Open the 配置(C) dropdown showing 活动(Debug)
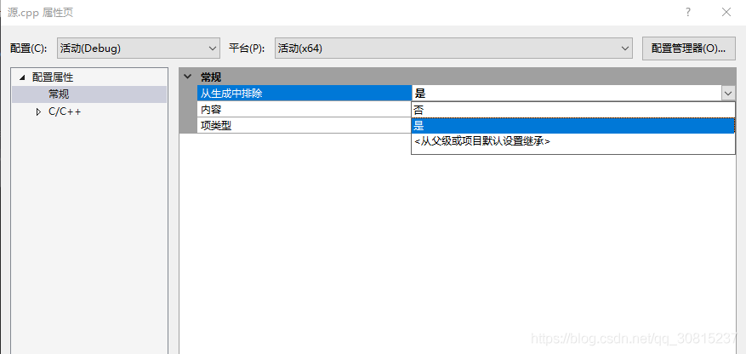Screen dimensions: 746x354 pyautogui.click(x=139, y=48)
